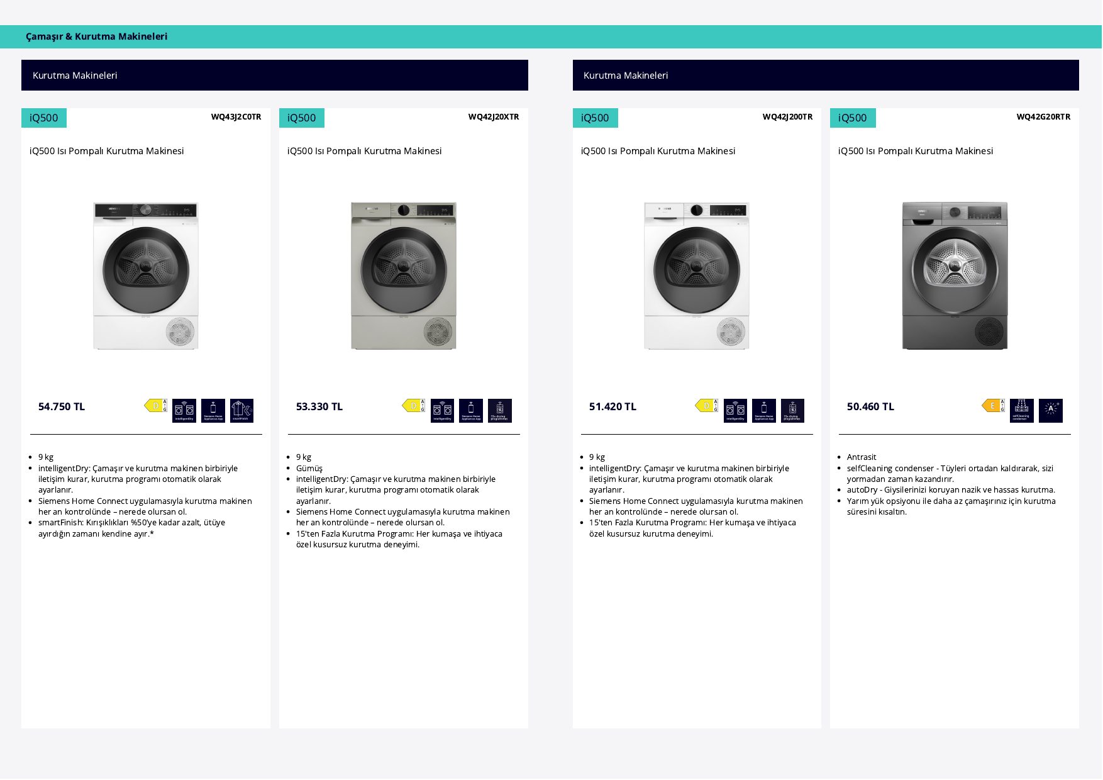The width and height of the screenshot is (1103, 780).
Task: Click the energy class E label for WQ42G20RTR
Action: [993, 406]
